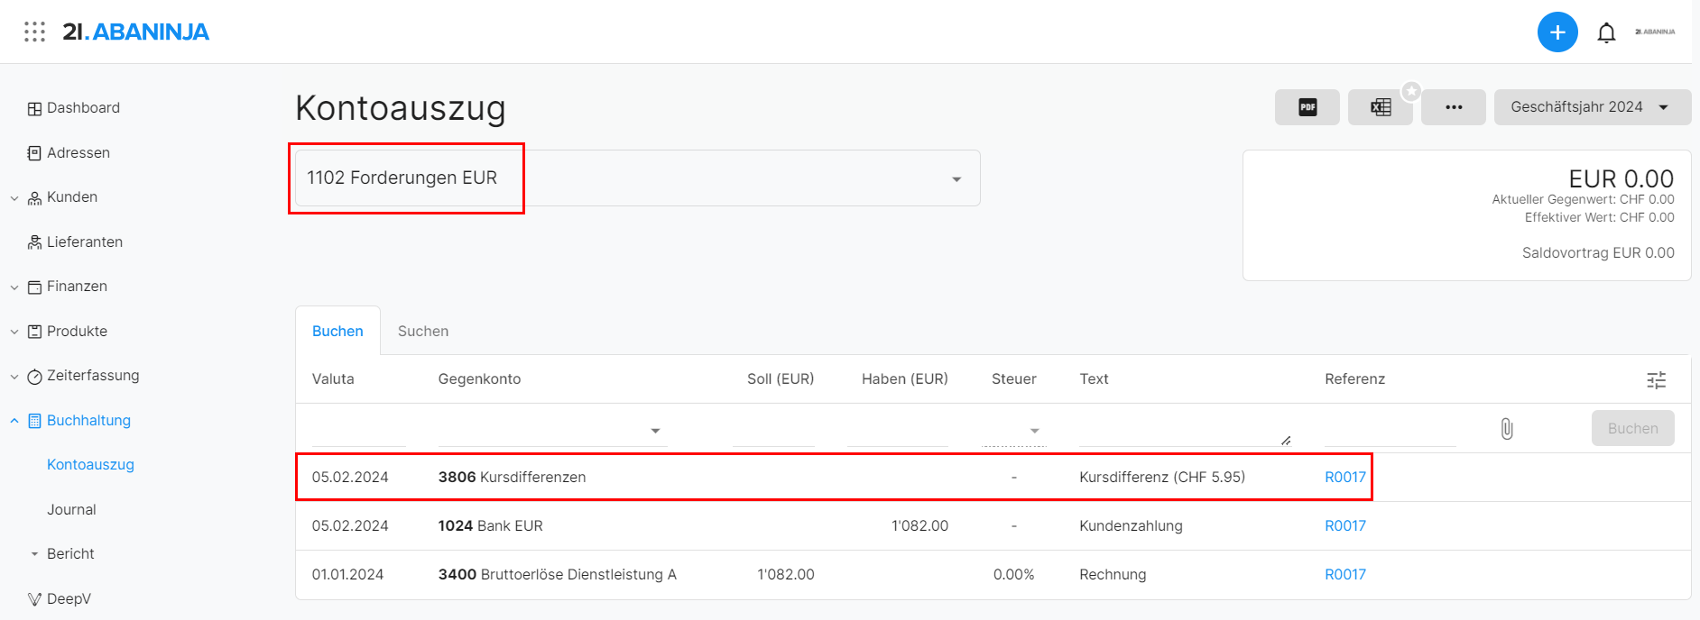The width and height of the screenshot is (1700, 620).
Task: Click the Gegenkonto column header
Action: point(479,378)
